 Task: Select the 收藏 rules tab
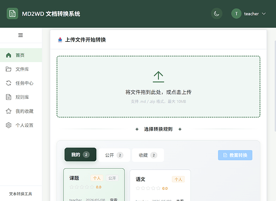tap(148, 155)
